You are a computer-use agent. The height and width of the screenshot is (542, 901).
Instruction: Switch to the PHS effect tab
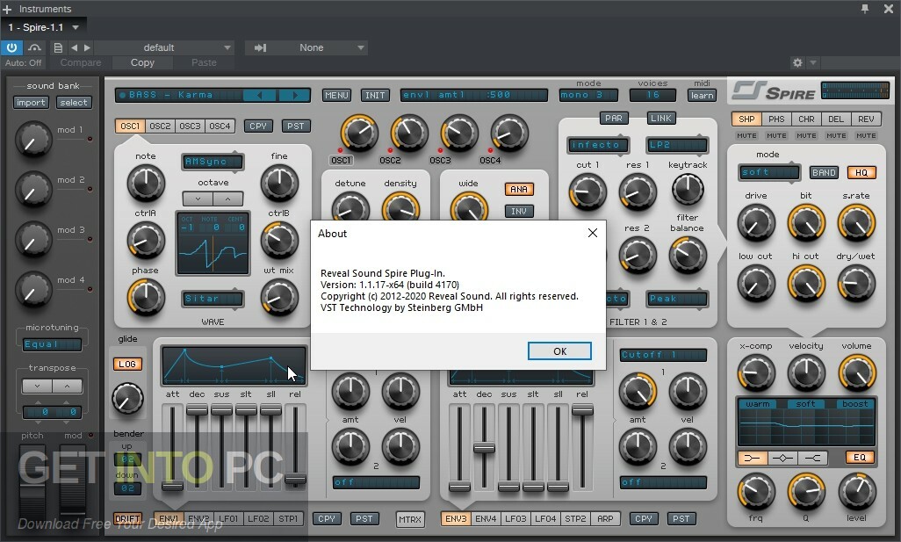pos(776,119)
